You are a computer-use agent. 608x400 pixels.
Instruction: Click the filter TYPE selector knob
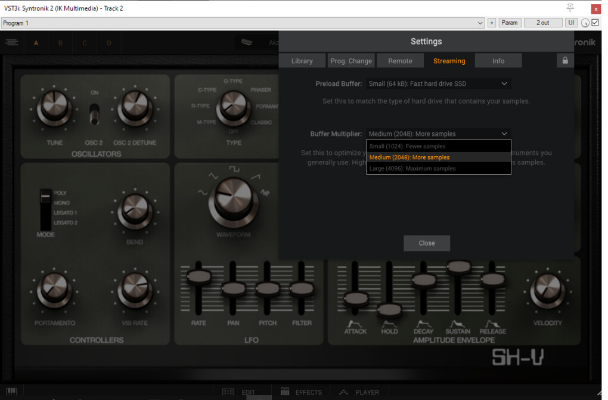point(233,108)
